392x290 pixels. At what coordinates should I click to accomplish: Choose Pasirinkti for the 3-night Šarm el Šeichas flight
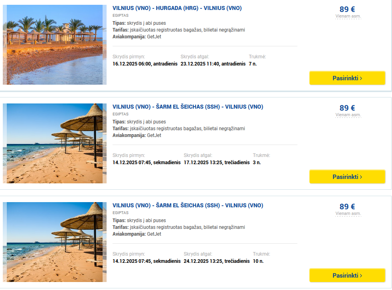[347, 177]
